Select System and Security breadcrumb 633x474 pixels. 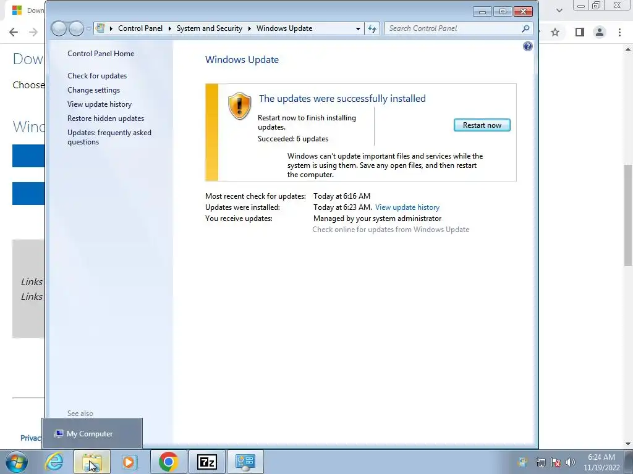(x=209, y=28)
